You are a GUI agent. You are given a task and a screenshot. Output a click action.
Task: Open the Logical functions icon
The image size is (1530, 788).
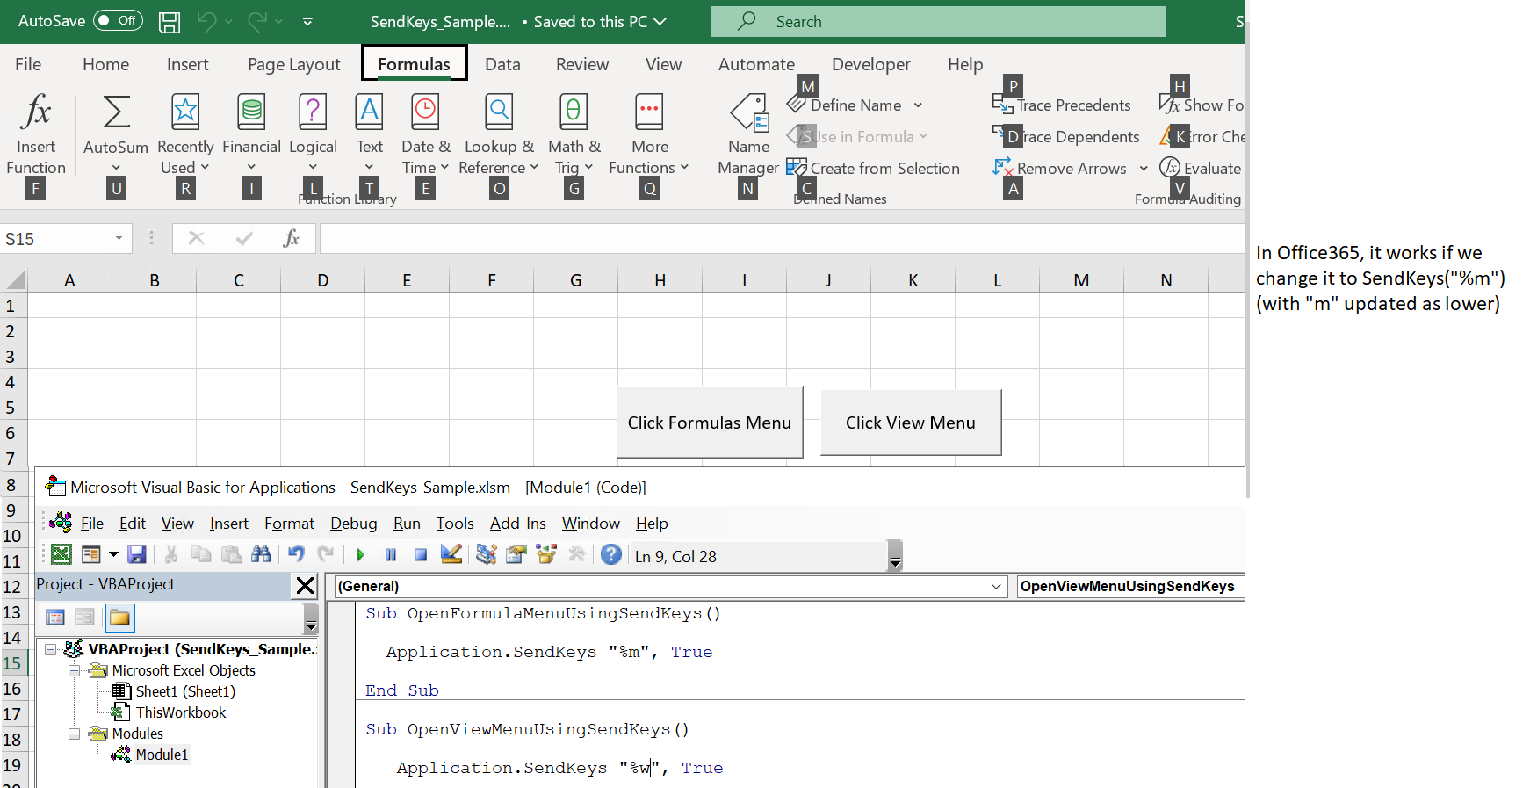coord(313,112)
